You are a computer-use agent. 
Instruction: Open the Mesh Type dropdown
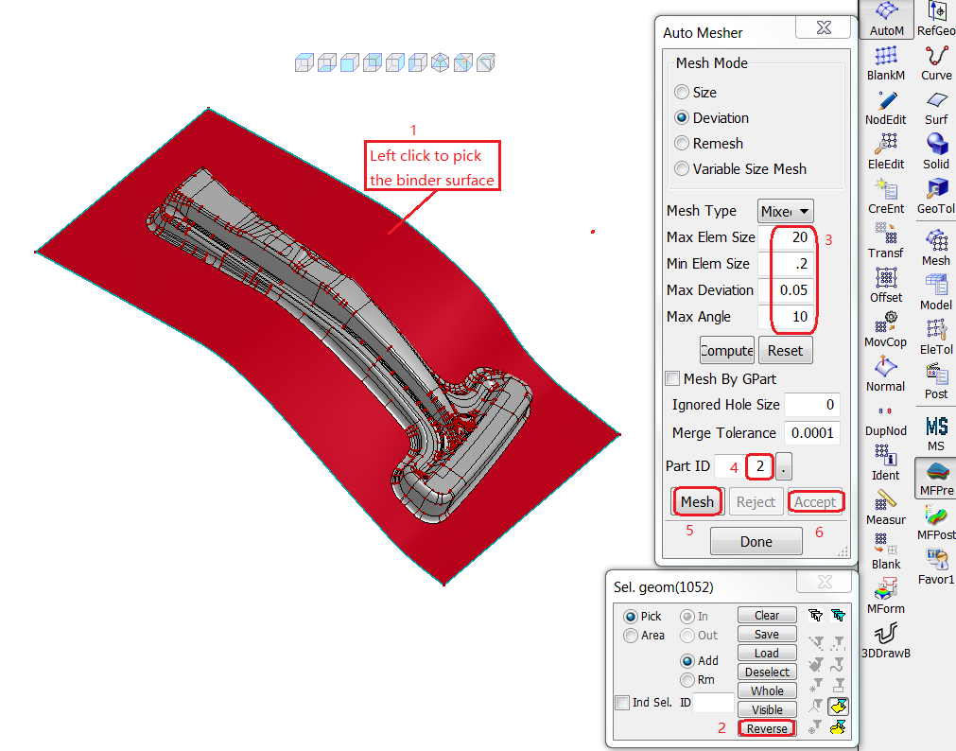tap(785, 211)
